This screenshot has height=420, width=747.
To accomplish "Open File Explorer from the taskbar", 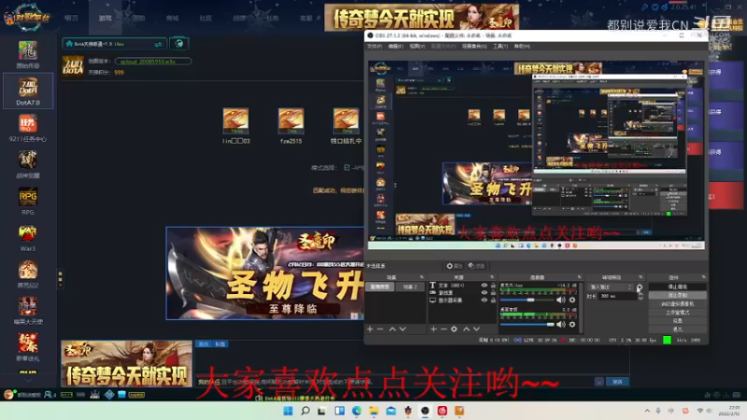I will pos(373,411).
